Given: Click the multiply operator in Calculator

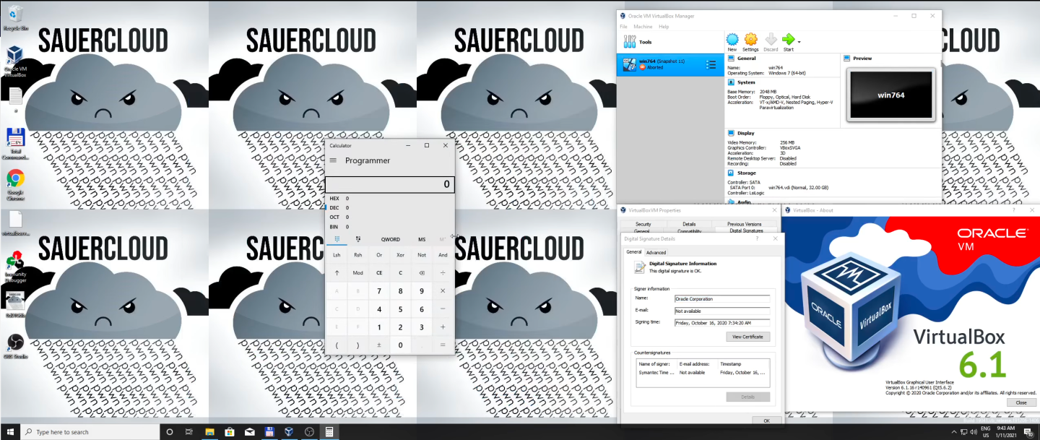Looking at the screenshot, I should point(443,291).
